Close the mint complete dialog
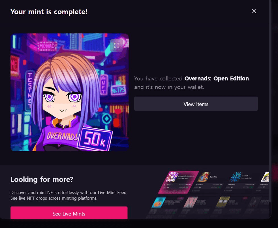The image size is (278, 228). [x=254, y=11]
